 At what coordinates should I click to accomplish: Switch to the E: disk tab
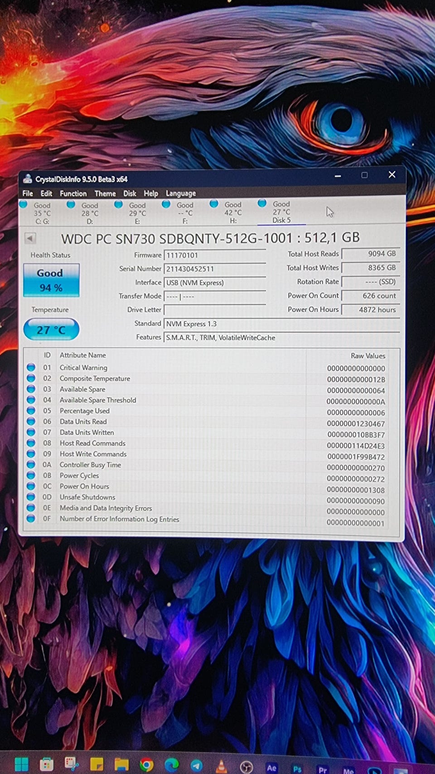click(x=137, y=212)
